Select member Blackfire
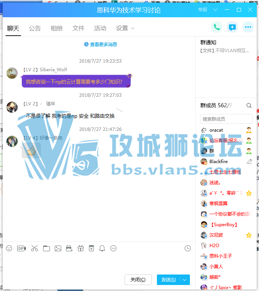 coord(226,162)
